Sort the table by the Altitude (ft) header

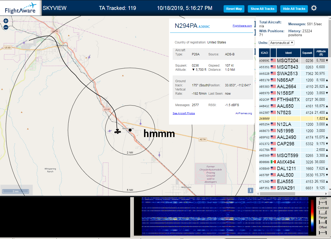tap(321, 53)
